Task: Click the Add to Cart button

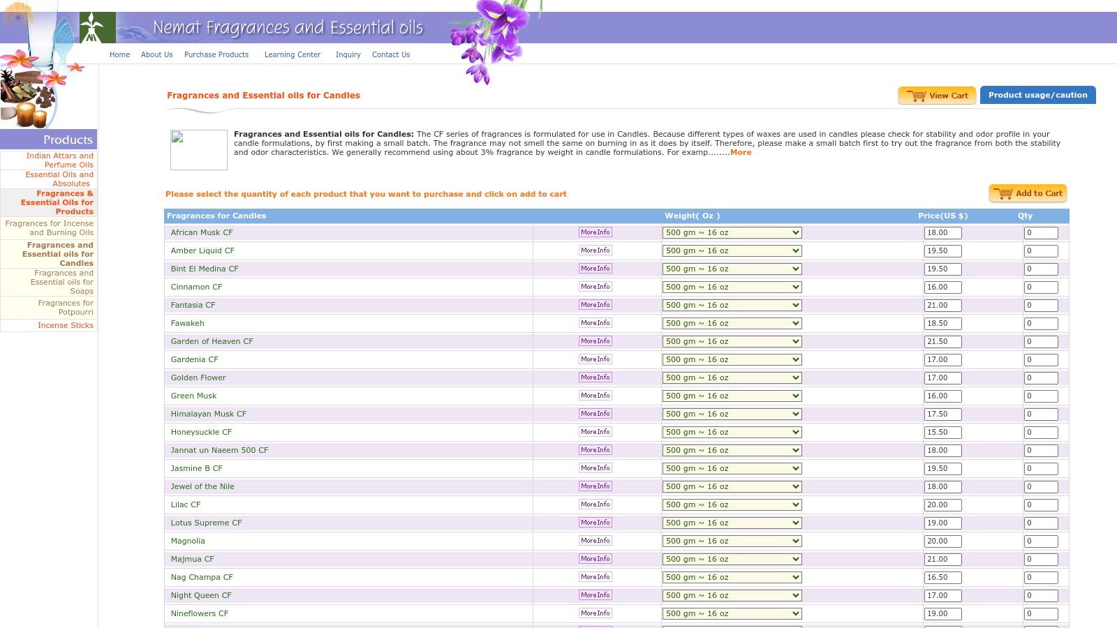Action: point(1028,193)
